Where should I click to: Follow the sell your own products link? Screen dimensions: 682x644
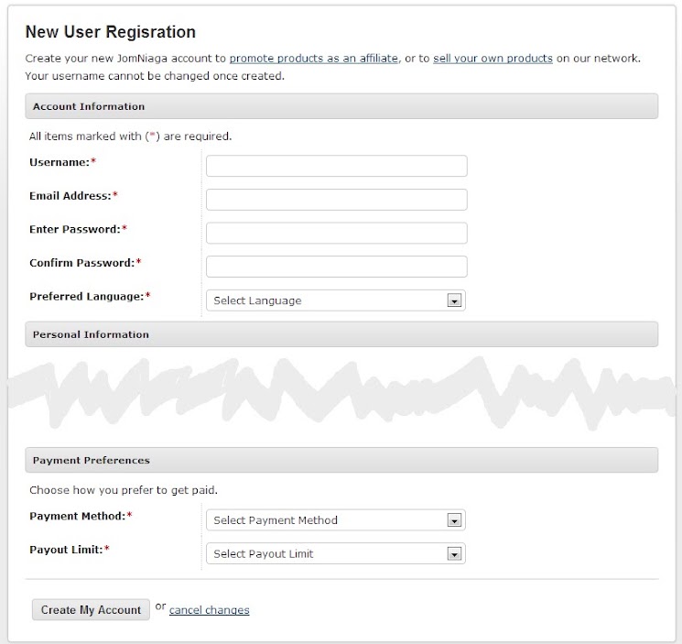click(493, 59)
